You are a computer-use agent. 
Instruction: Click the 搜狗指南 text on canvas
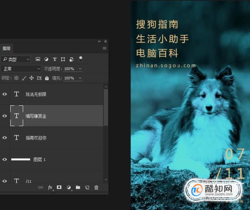[x=157, y=24]
